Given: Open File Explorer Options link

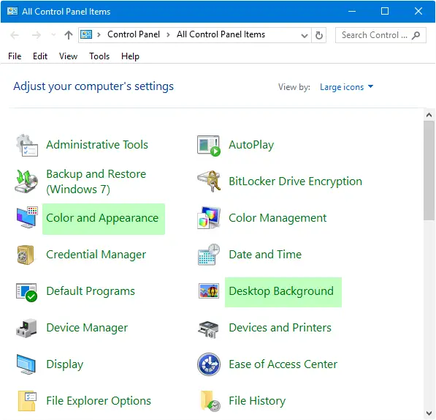Looking at the screenshot, I should [99, 401].
